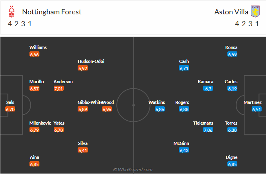Click Tielemans' 7,06 rating badge
The image size is (266, 174).
[208, 130]
